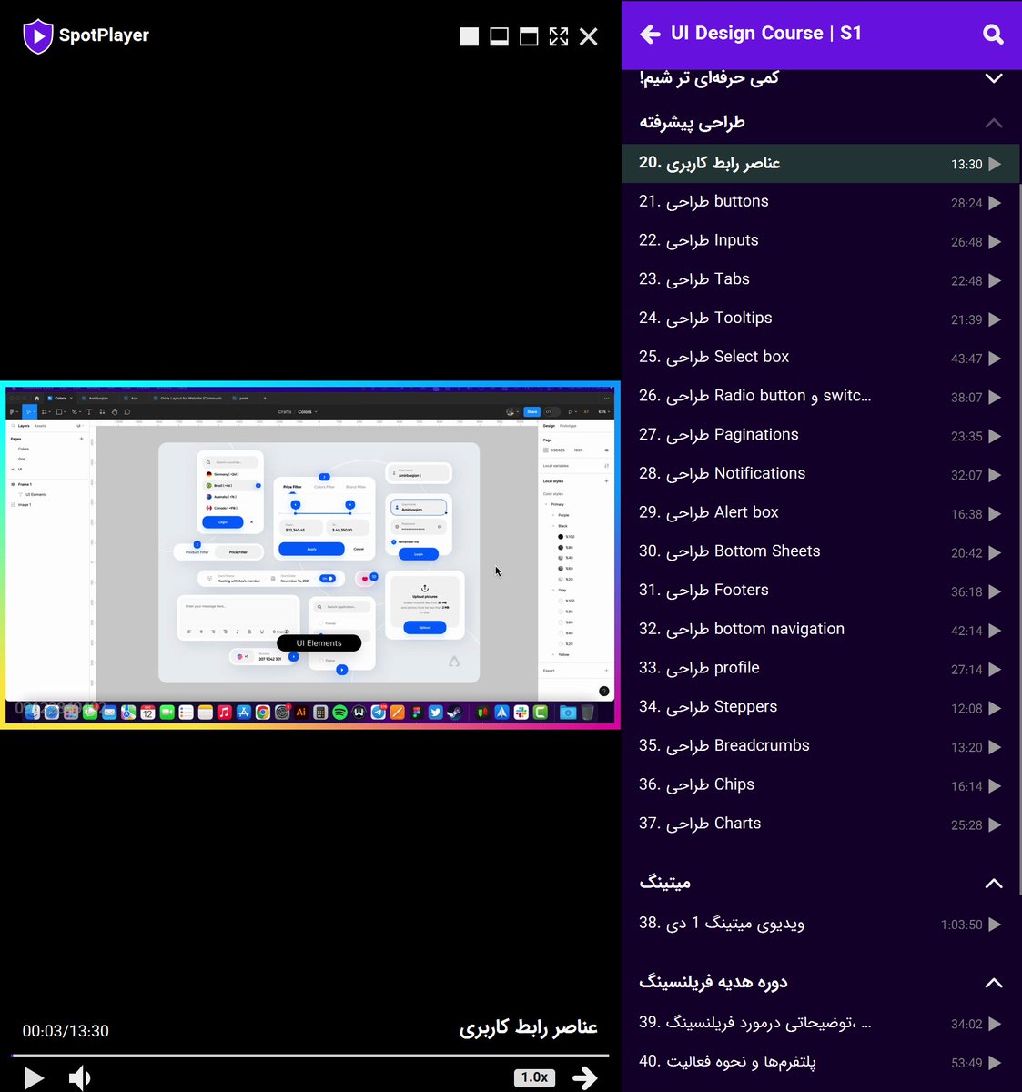The width and height of the screenshot is (1022, 1092).
Task: Click the play triangle beside the 21:39 duration
Action: pos(995,319)
